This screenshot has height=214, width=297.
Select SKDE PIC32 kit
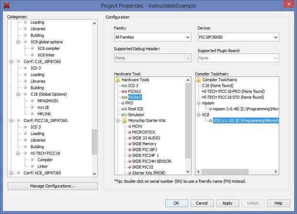142,167
